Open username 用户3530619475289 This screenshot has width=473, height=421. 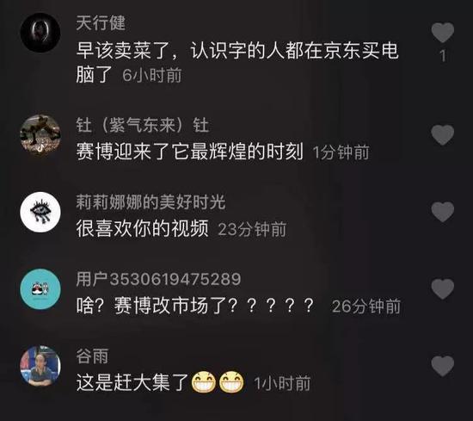pos(158,279)
